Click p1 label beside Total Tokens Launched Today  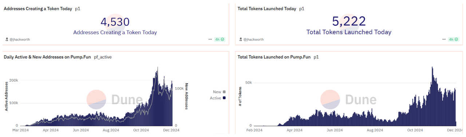pos(302,8)
